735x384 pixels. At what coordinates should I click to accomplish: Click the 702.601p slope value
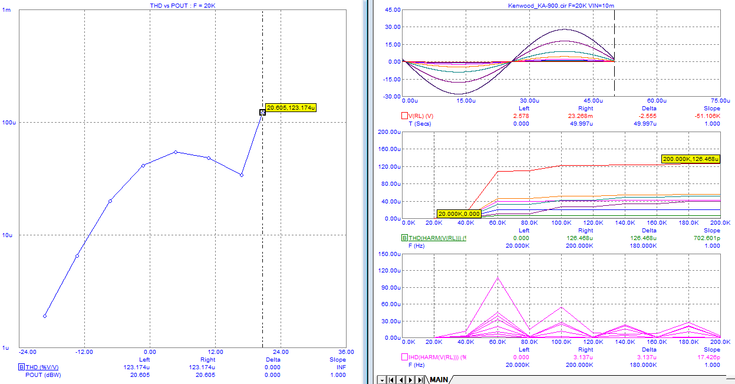(x=707, y=238)
